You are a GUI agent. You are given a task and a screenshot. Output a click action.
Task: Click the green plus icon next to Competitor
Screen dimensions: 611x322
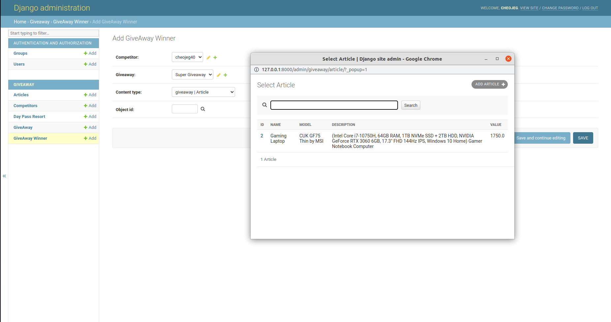[215, 58]
